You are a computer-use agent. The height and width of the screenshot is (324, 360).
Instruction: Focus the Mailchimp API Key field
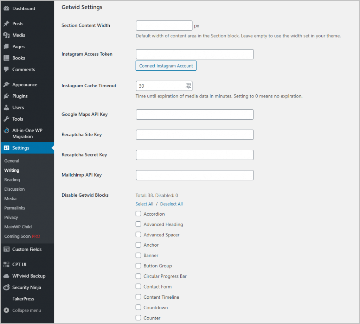click(x=195, y=175)
